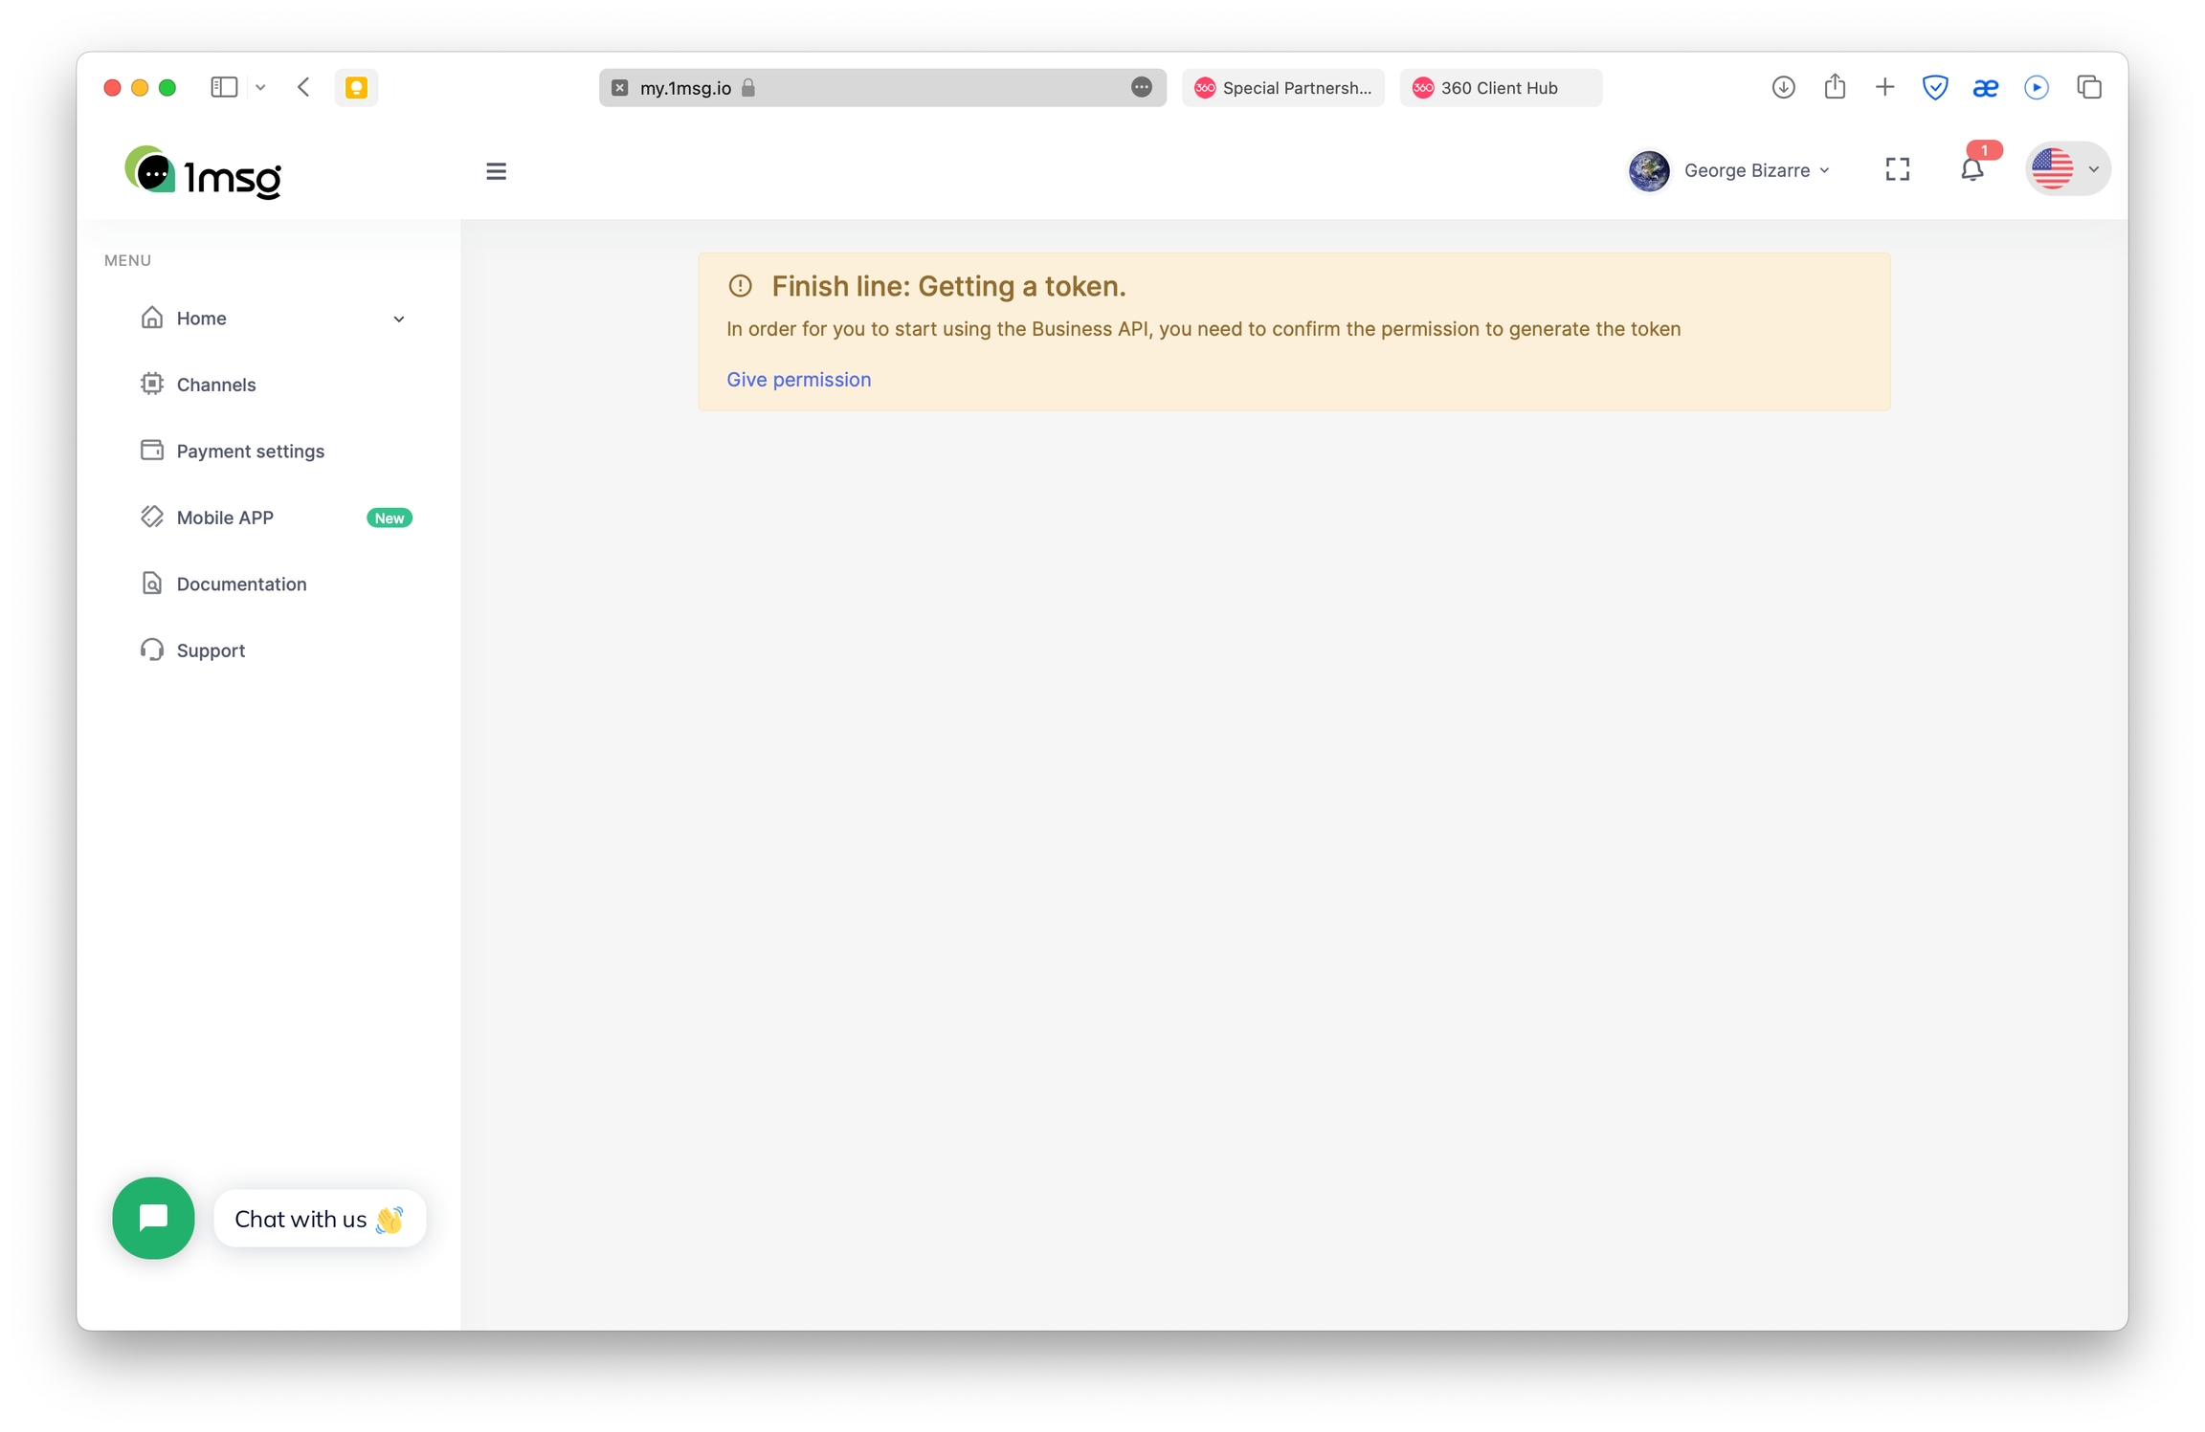Open the Mobile APP menu item

click(225, 518)
